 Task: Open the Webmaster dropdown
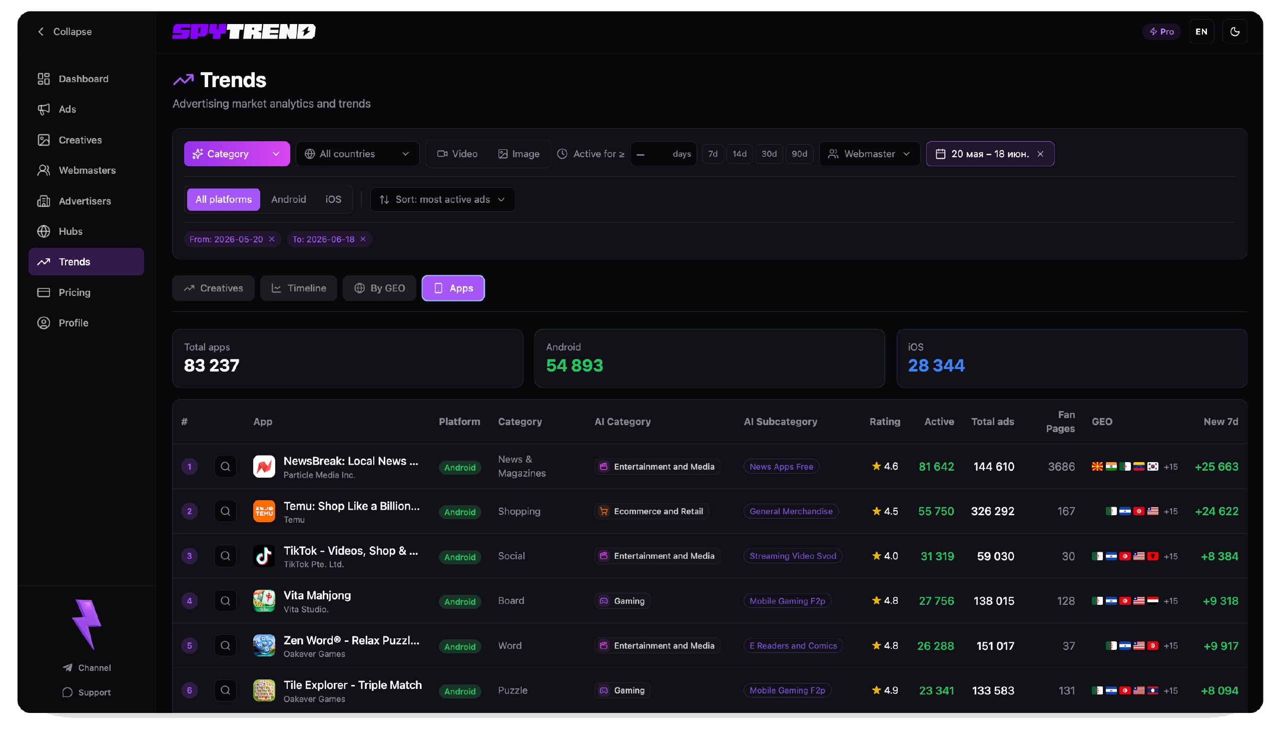(x=869, y=154)
